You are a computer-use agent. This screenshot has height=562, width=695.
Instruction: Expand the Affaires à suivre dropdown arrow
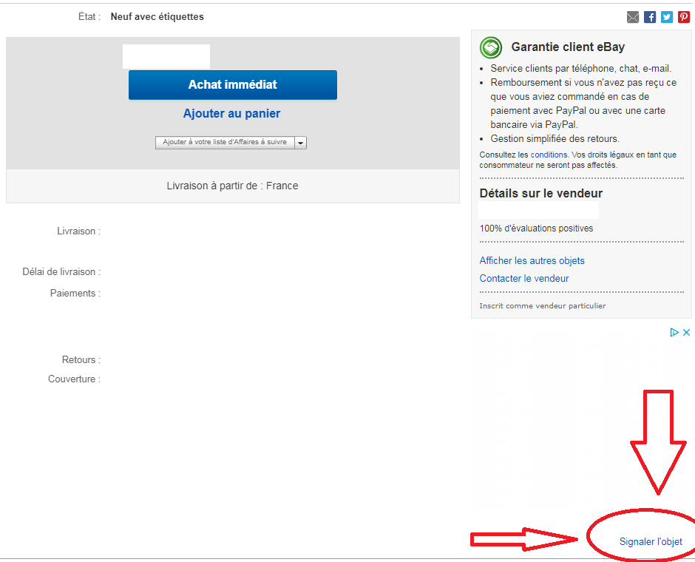(x=301, y=143)
